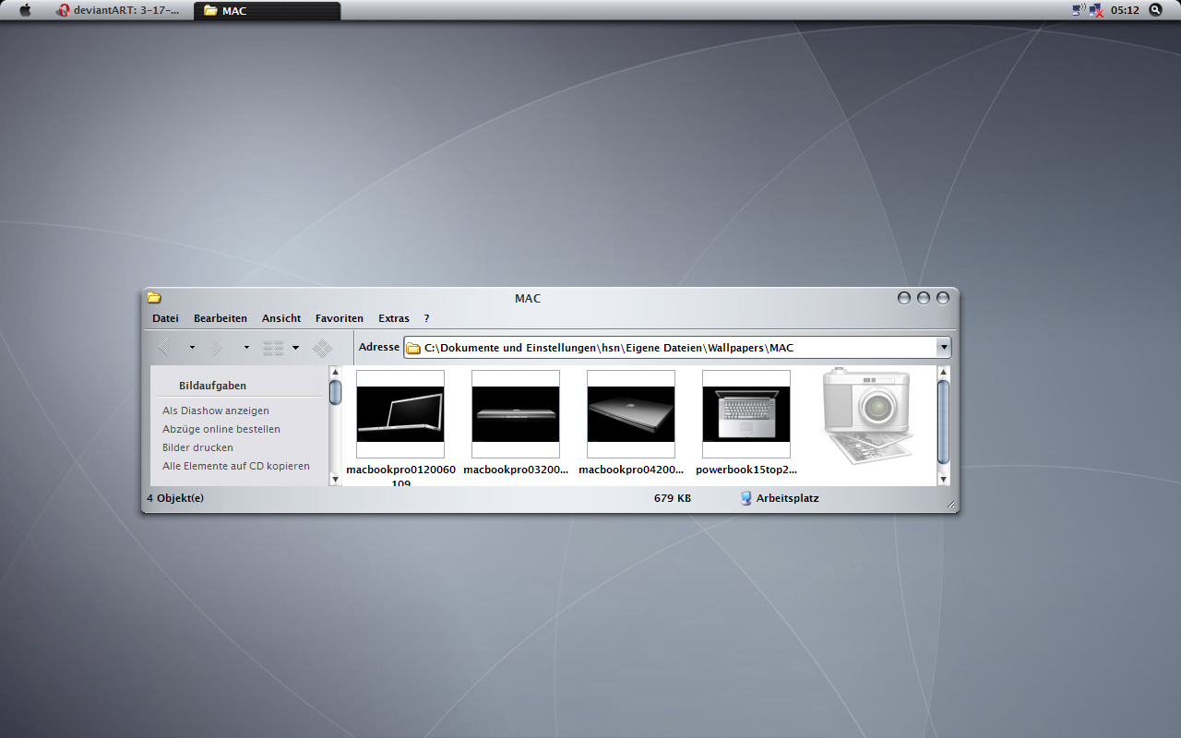
Task: Click task pane scrollbar down arrow
Action: pos(335,479)
